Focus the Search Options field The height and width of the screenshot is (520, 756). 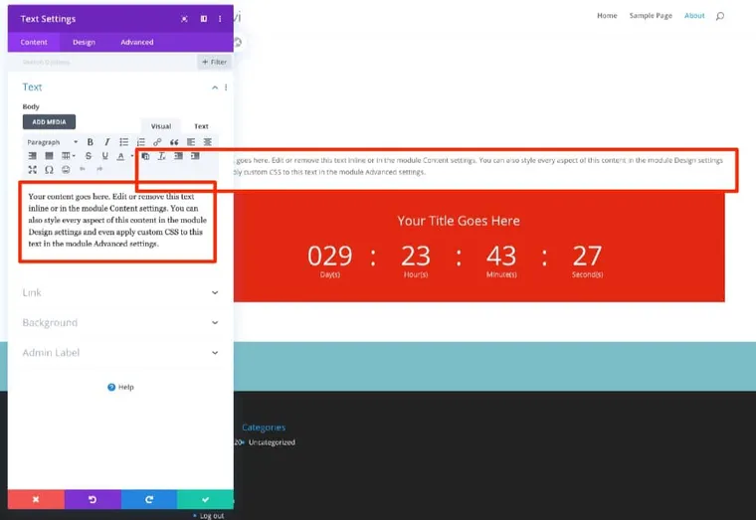click(x=102, y=62)
